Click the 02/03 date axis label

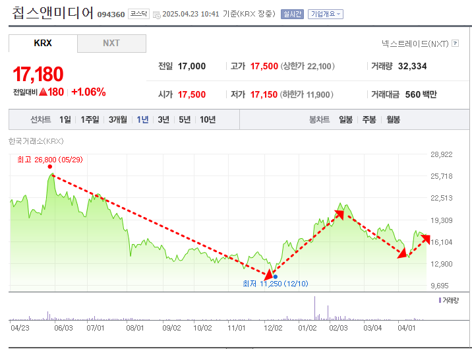tap(338, 328)
